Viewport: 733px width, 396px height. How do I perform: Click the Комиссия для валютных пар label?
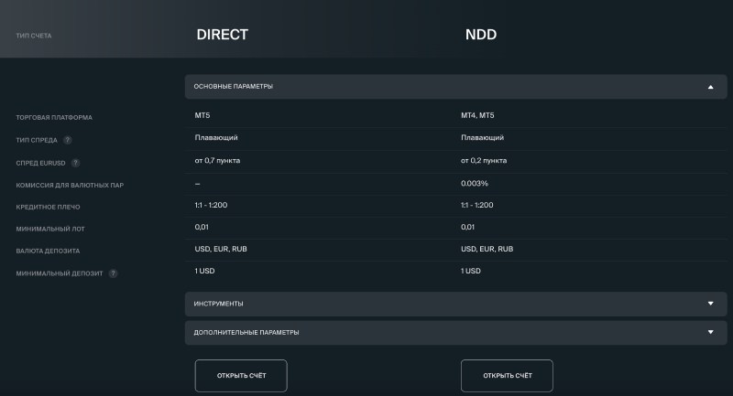pyautogui.click(x=70, y=185)
